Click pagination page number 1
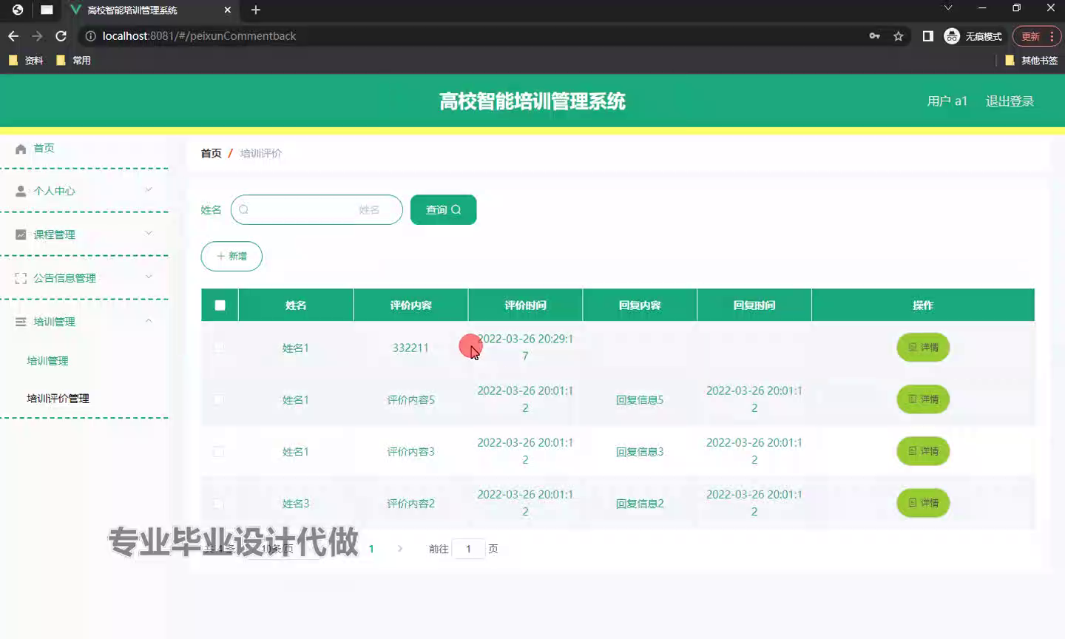The height and width of the screenshot is (639, 1065). 371,549
